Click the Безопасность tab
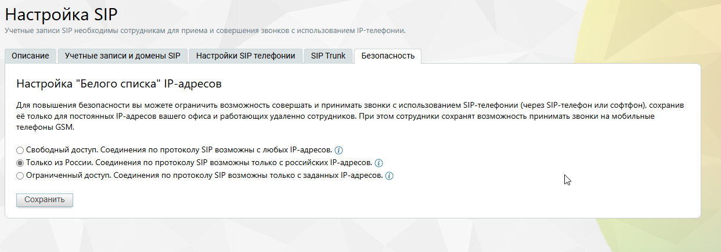 (388, 56)
